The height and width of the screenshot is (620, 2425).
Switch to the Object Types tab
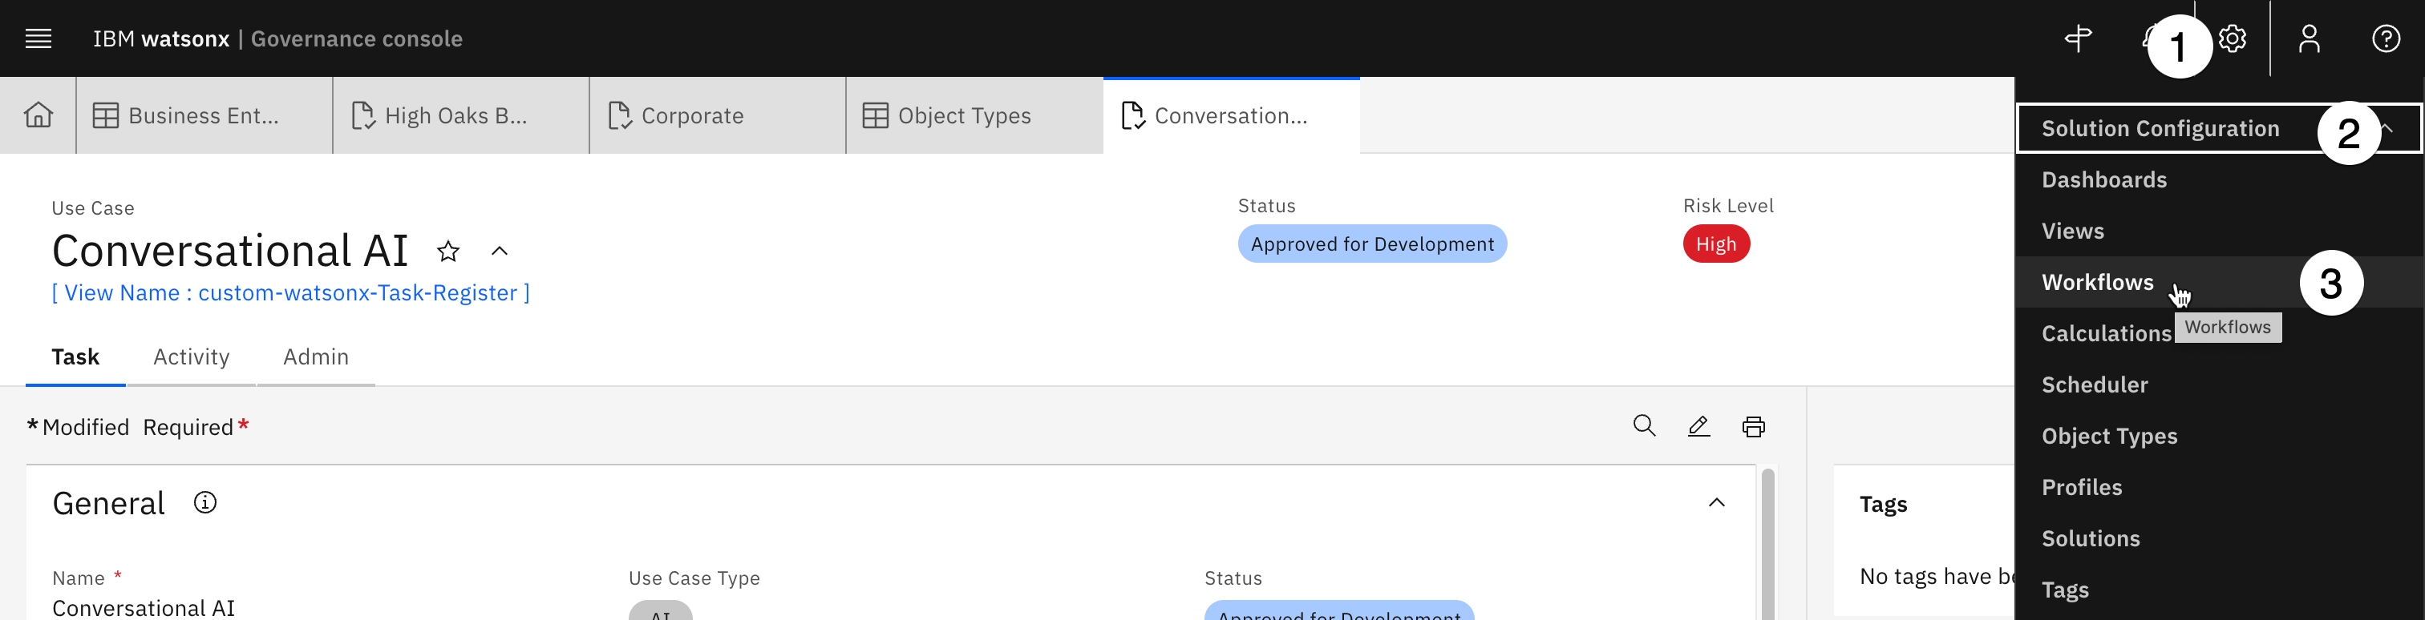pos(974,115)
